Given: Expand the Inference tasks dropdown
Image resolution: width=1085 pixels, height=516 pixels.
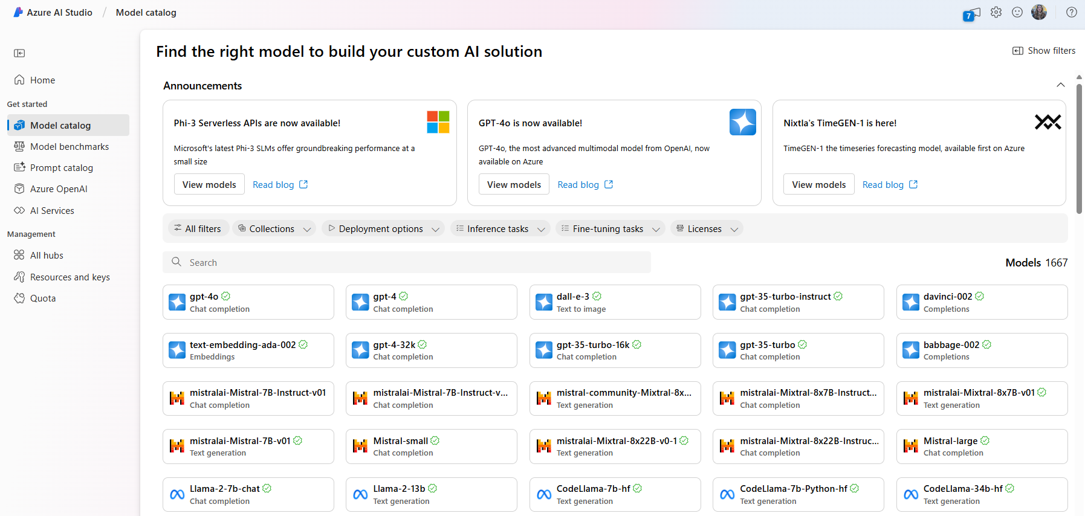Looking at the screenshot, I should [500, 228].
